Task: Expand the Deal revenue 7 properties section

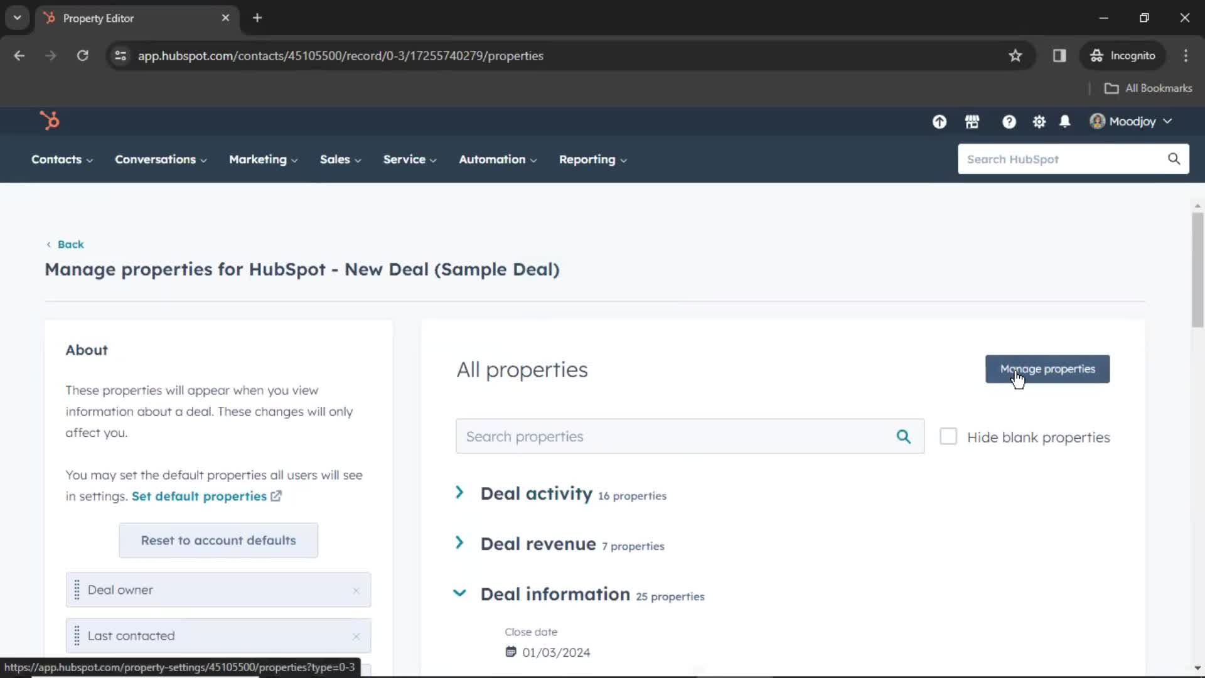Action: pyautogui.click(x=460, y=543)
